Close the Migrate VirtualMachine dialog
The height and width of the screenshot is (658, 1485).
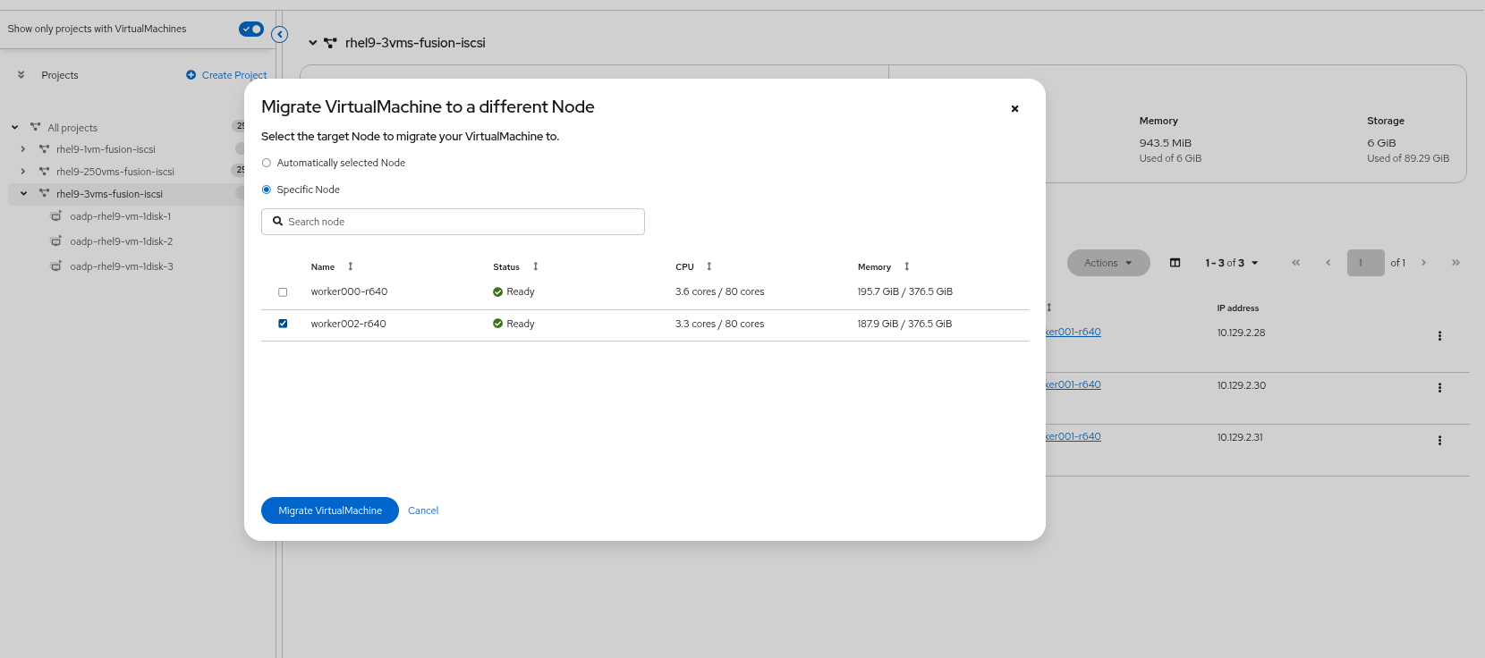click(1014, 108)
